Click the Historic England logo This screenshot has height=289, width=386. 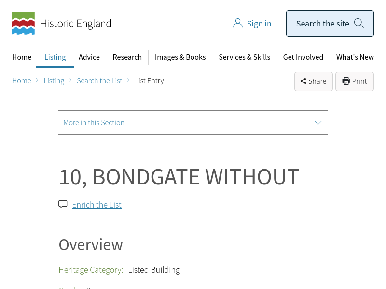(62, 24)
